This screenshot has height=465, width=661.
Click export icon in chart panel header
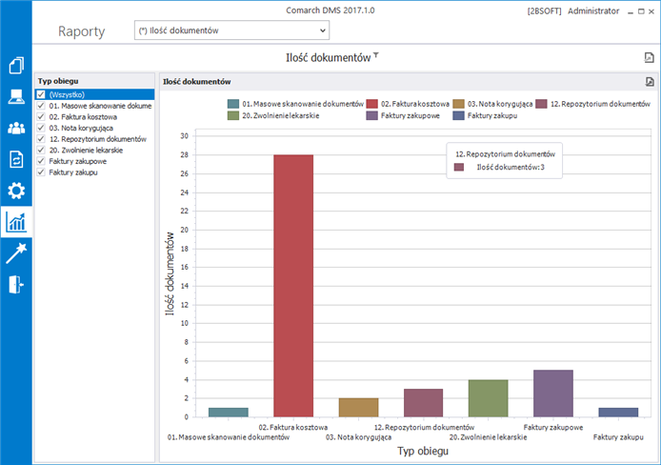click(x=650, y=82)
